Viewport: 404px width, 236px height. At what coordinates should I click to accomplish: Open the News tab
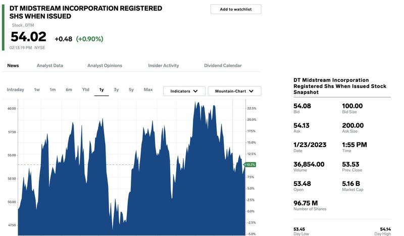click(x=13, y=66)
